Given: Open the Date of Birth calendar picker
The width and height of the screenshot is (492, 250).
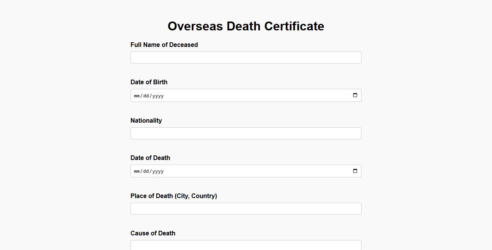Looking at the screenshot, I should point(355,95).
